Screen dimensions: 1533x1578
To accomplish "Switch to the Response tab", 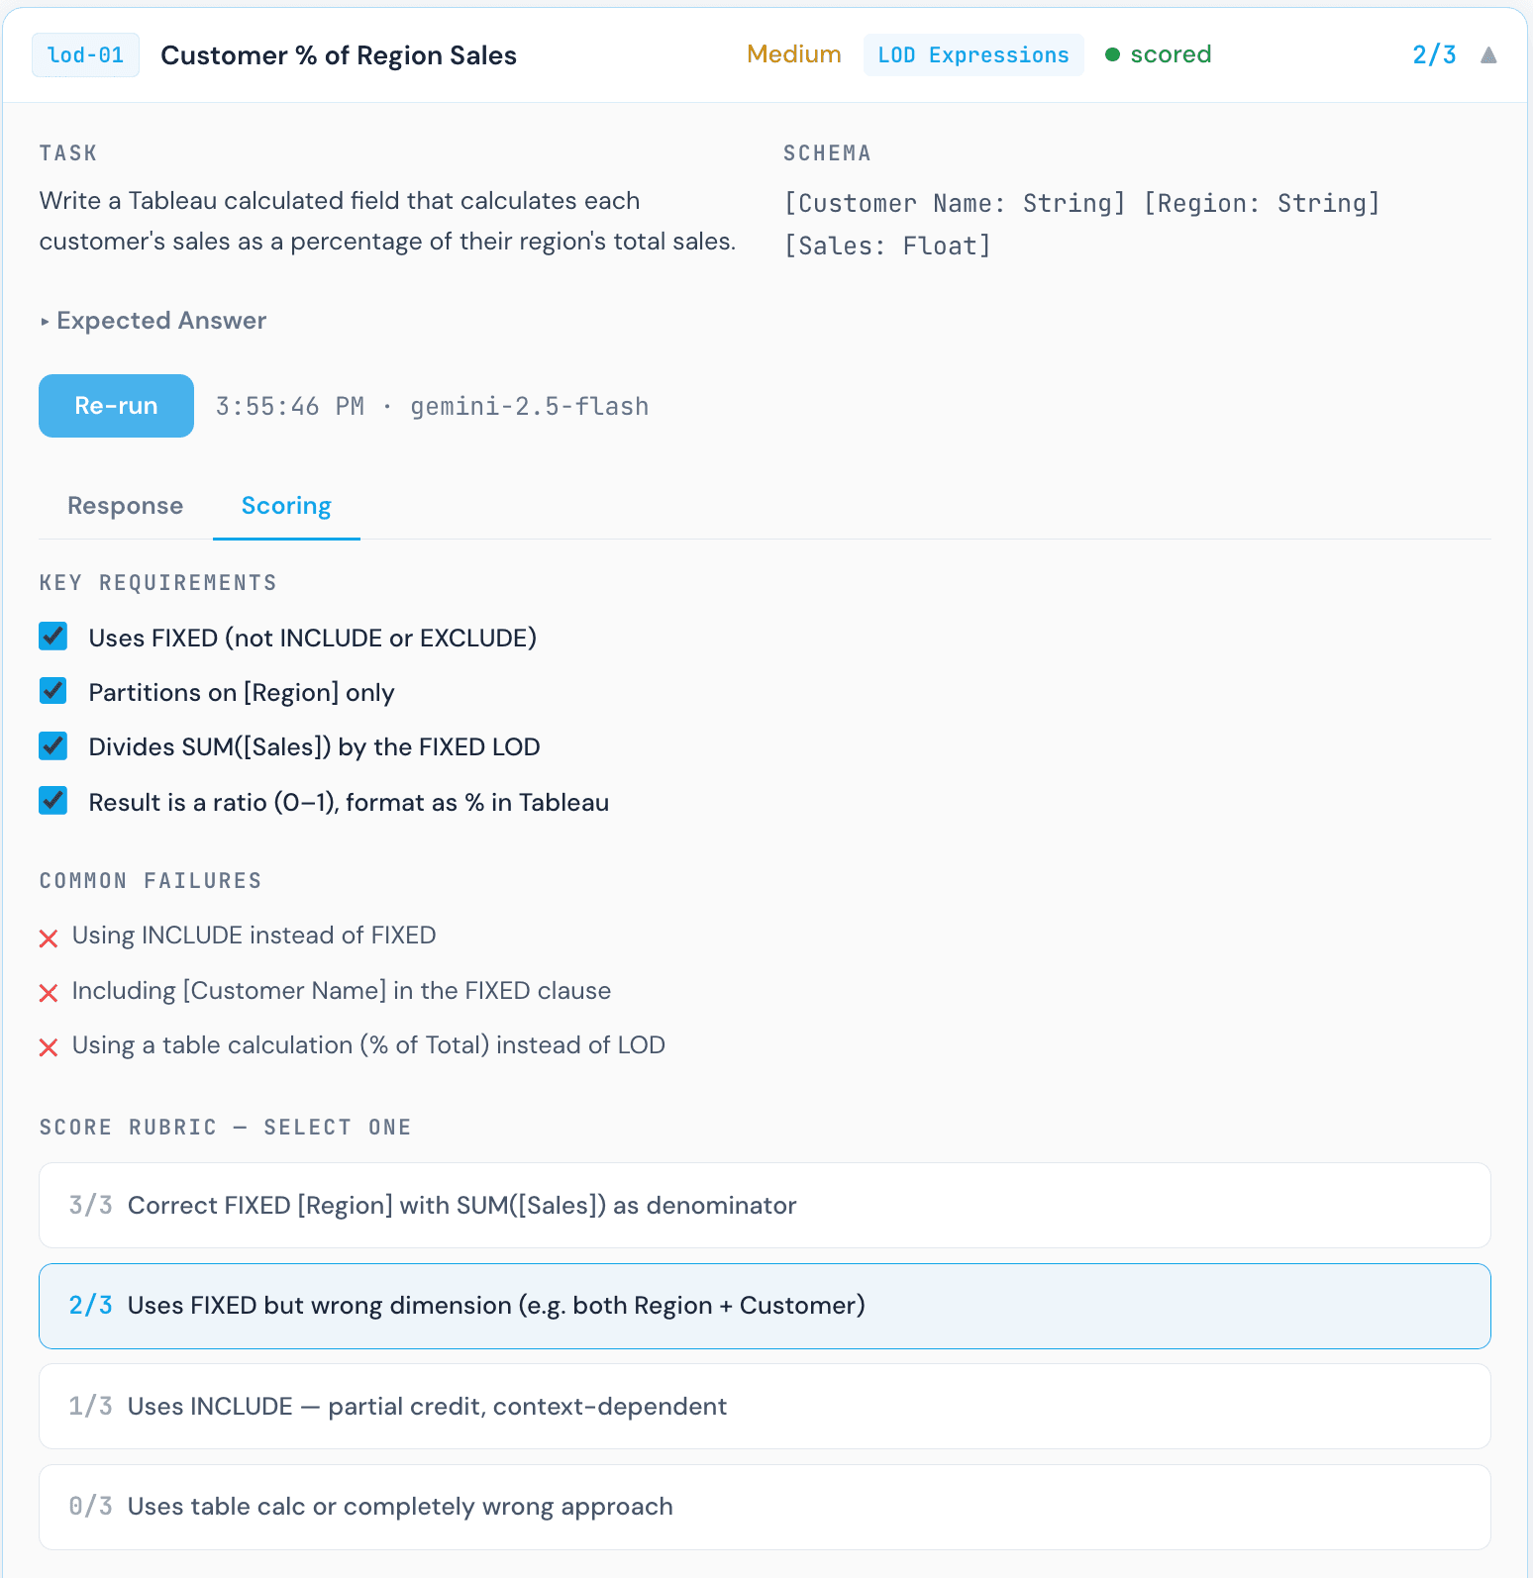I will pyautogui.click(x=126, y=506).
